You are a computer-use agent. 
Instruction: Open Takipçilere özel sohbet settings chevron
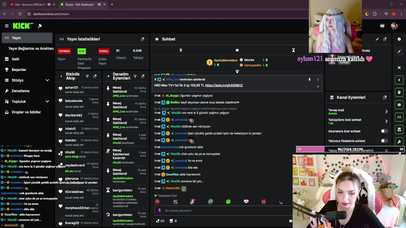point(386,121)
